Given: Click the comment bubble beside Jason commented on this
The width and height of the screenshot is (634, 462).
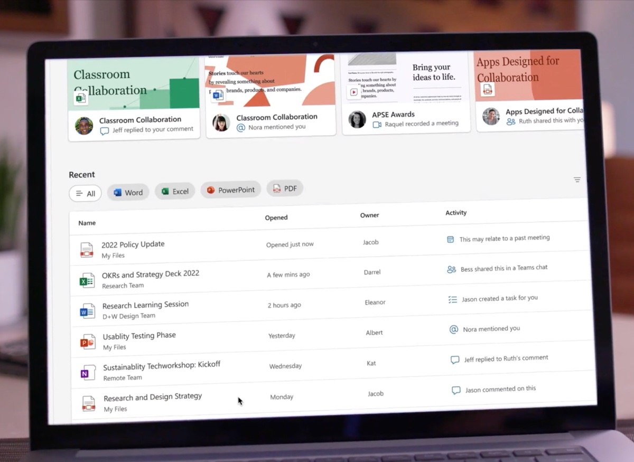Looking at the screenshot, I should 455,390.
